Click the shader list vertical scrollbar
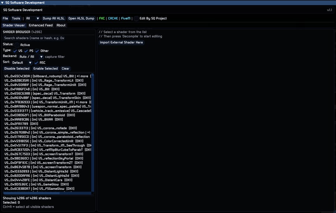This screenshot has width=336, height=213. pyautogui.click(x=93, y=133)
